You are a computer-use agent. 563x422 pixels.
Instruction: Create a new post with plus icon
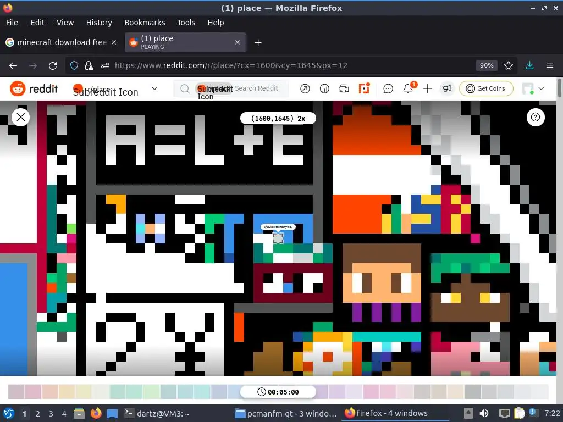coord(427,88)
